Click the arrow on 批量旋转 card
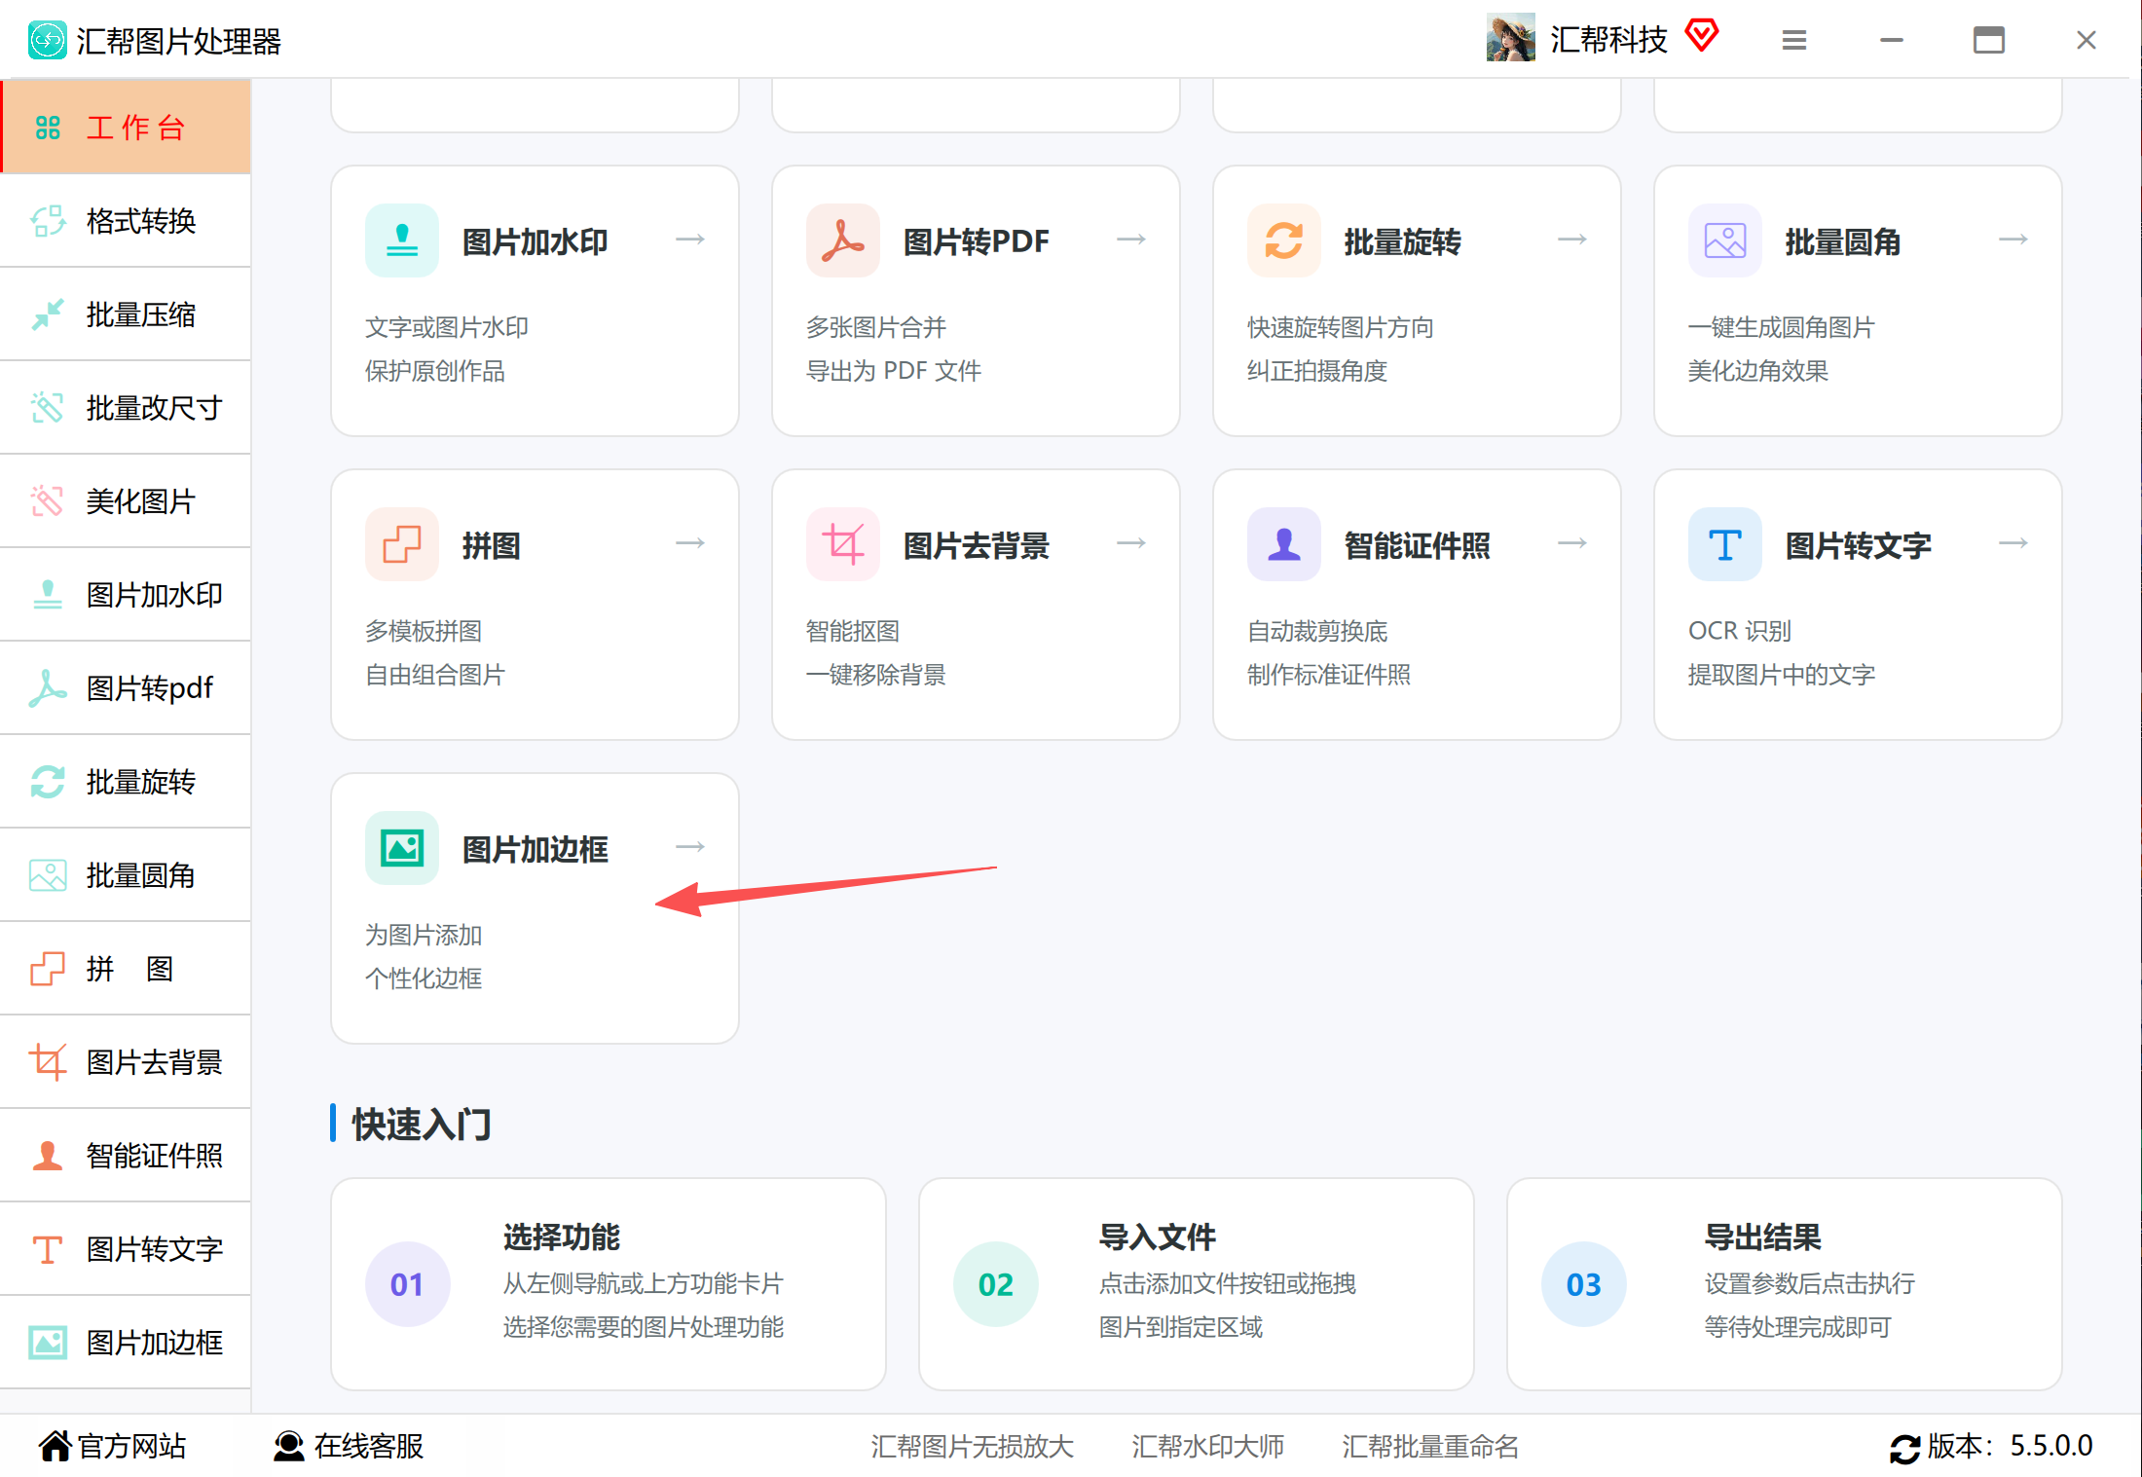This screenshot has width=2142, height=1477. [x=1572, y=240]
